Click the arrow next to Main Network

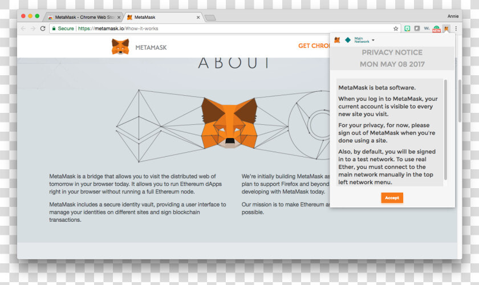click(x=373, y=40)
